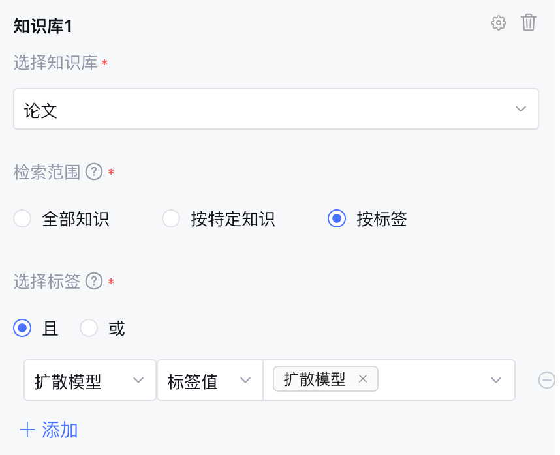Click the help icon beside 选择标签
The width and height of the screenshot is (560, 455).
[95, 282]
